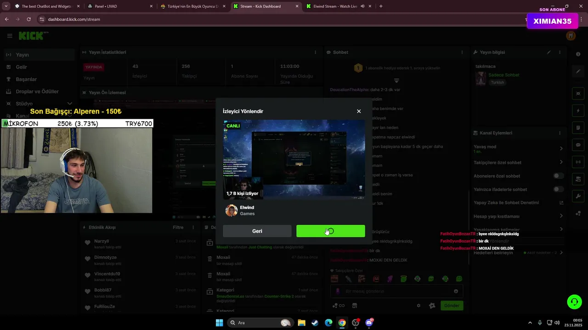Open chat settings gear icon
This screenshot has height=330, width=588.
point(418,306)
